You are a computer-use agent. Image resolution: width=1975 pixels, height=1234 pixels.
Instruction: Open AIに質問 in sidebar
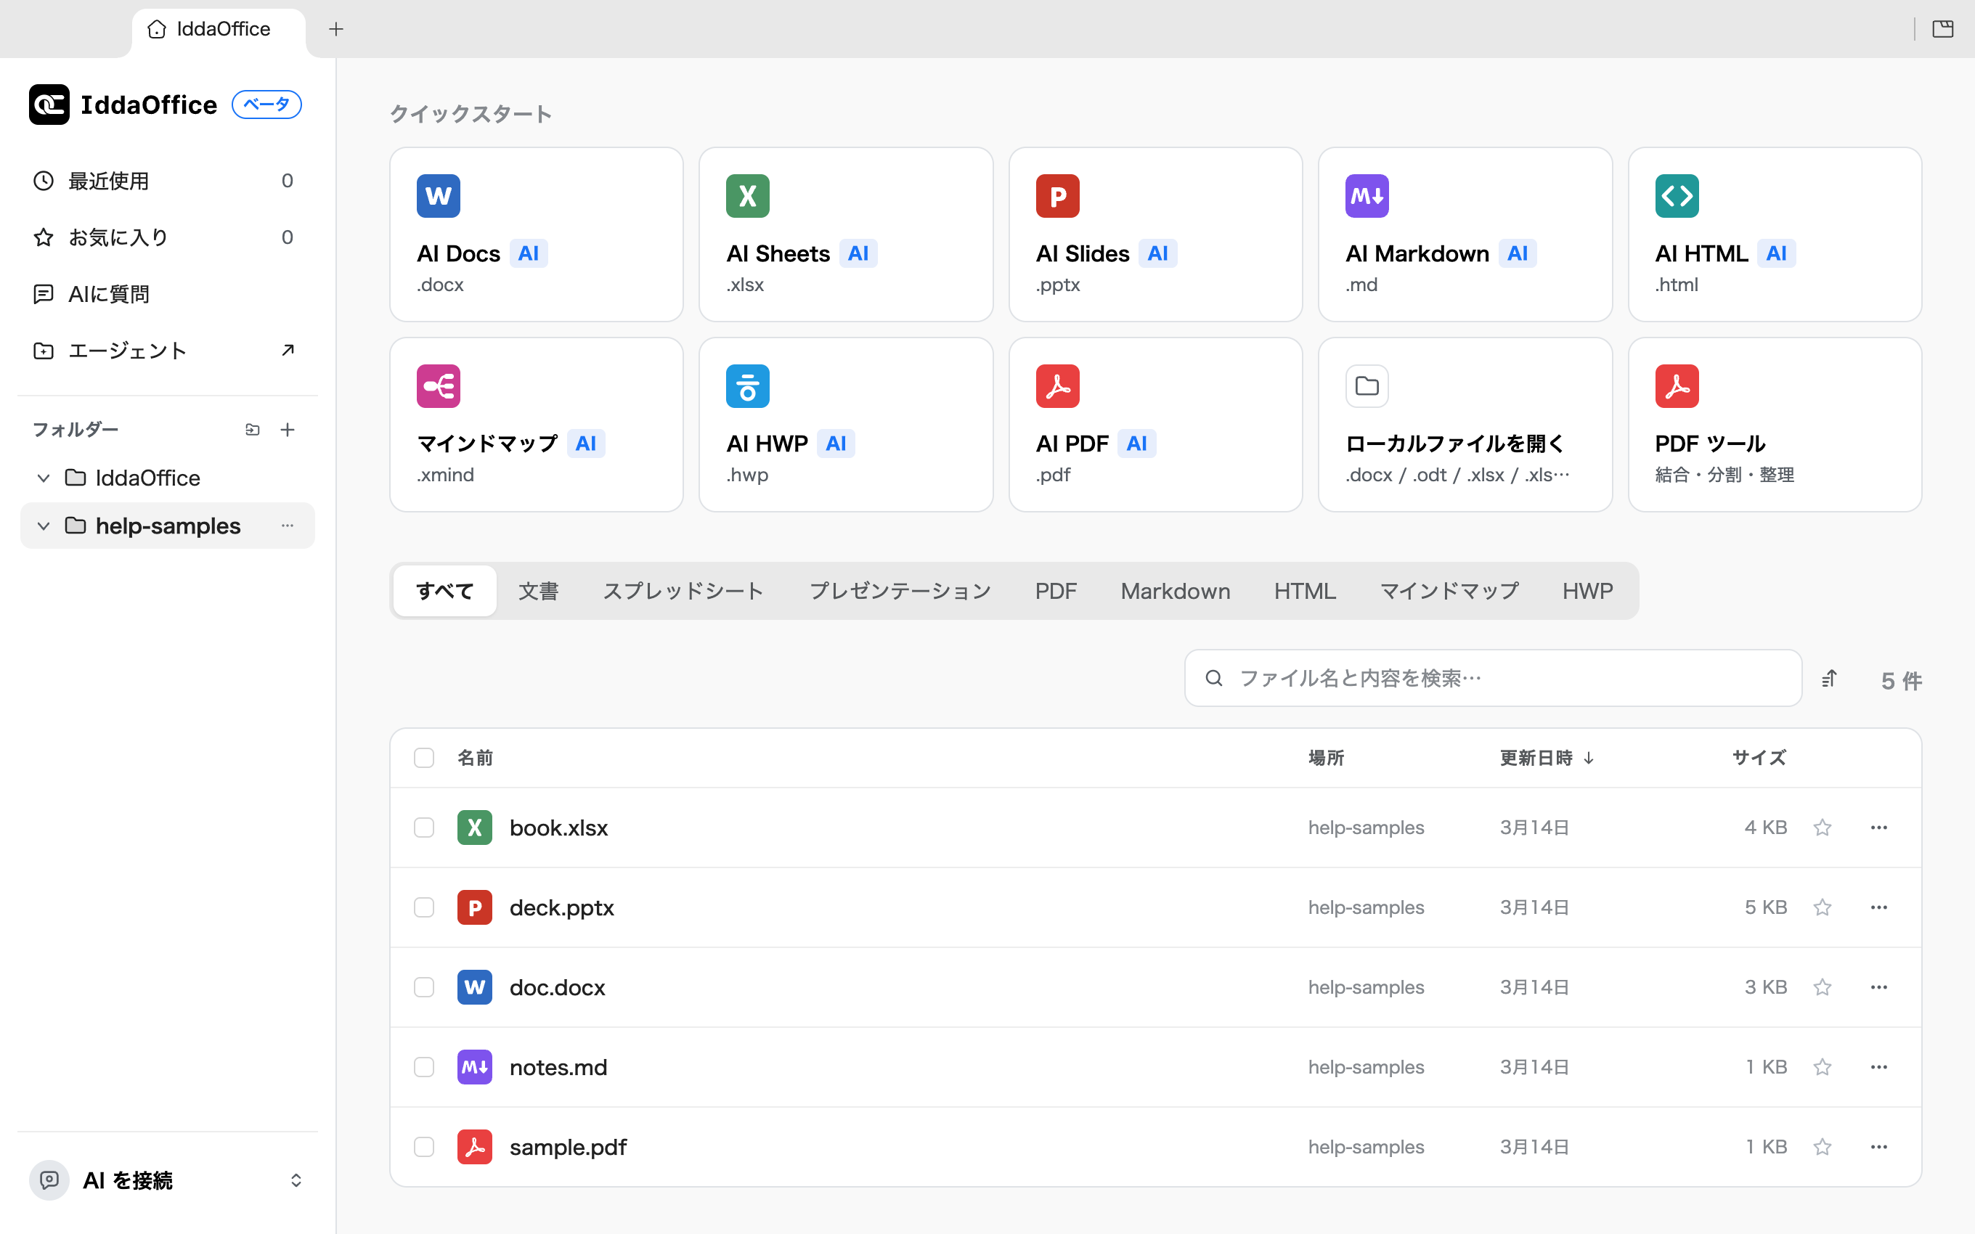tap(167, 294)
